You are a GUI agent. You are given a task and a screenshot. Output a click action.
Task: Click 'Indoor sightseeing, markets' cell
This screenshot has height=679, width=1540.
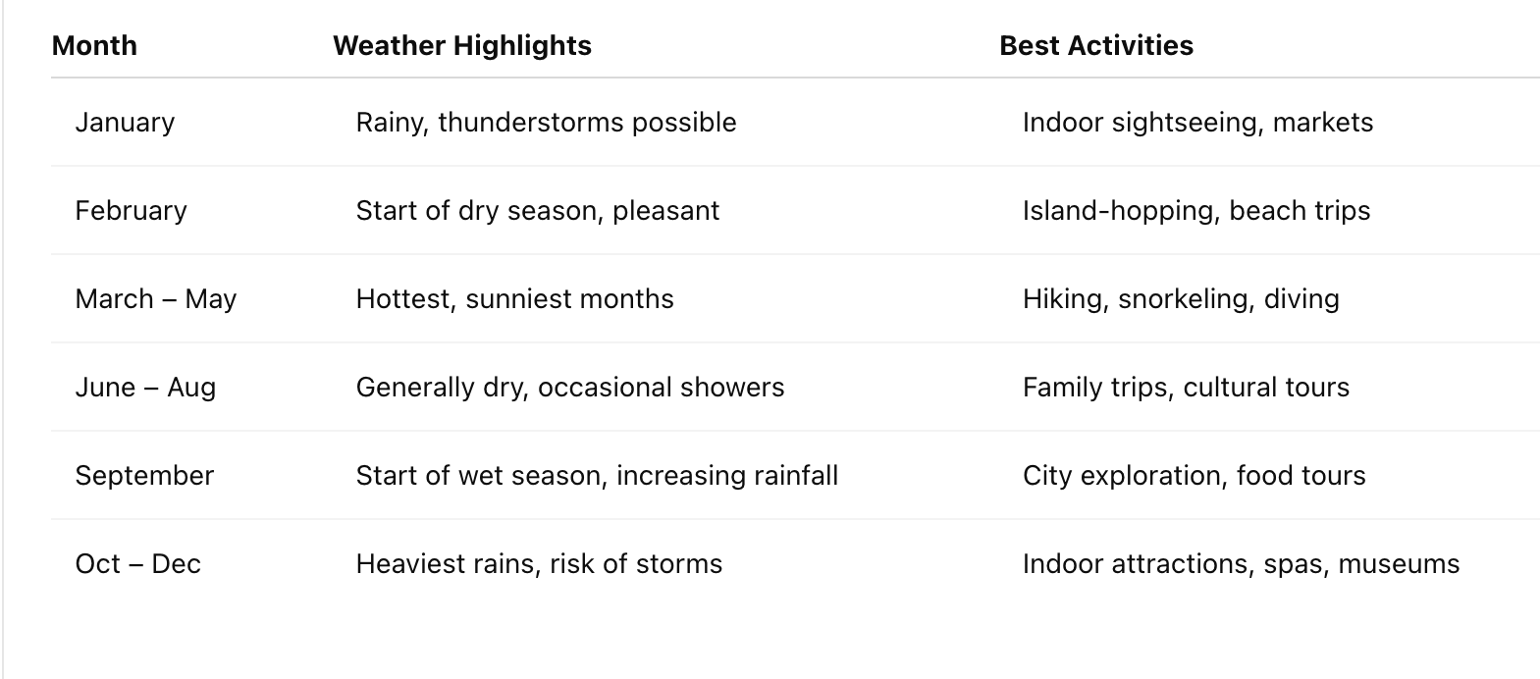tap(1197, 123)
